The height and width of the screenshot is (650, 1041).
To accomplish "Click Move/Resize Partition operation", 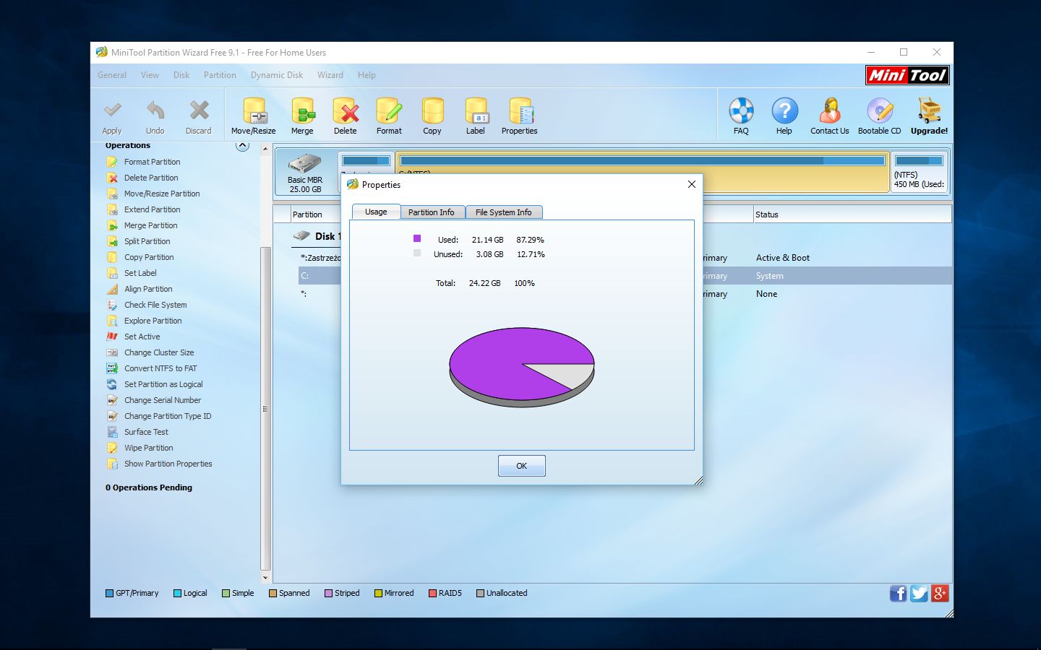I will [x=162, y=194].
